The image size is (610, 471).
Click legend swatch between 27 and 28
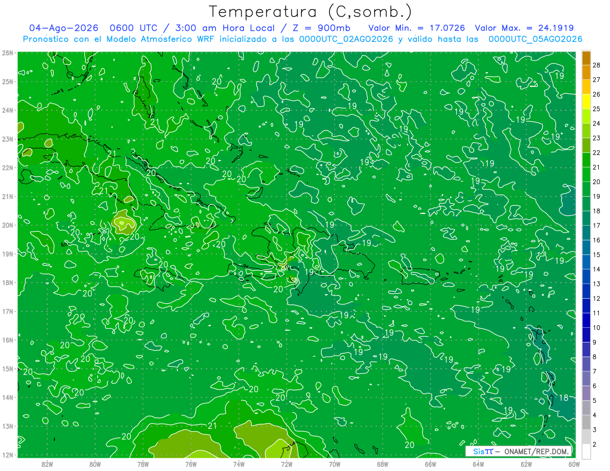pyautogui.click(x=586, y=72)
